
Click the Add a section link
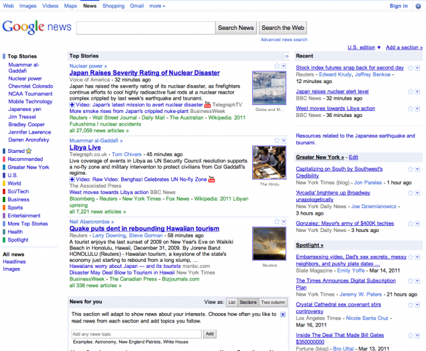click(x=404, y=47)
